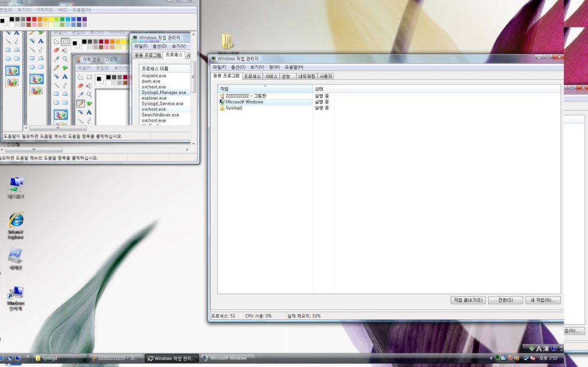The width and height of the screenshot is (588, 367).
Task: Expand the quick launch overflow chevron
Action: point(28,357)
